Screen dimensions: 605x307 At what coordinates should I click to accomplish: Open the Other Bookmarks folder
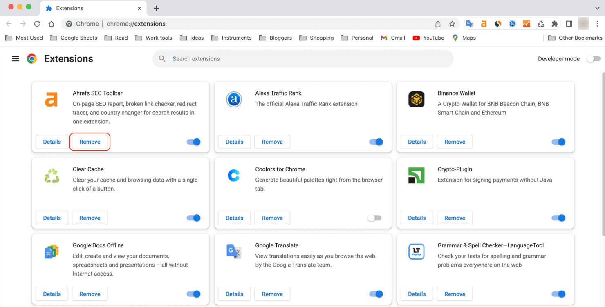click(575, 38)
